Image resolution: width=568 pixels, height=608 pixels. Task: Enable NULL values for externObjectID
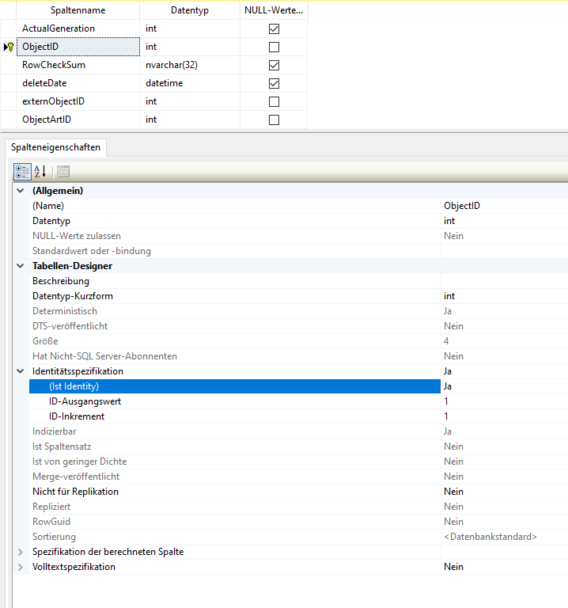click(274, 101)
